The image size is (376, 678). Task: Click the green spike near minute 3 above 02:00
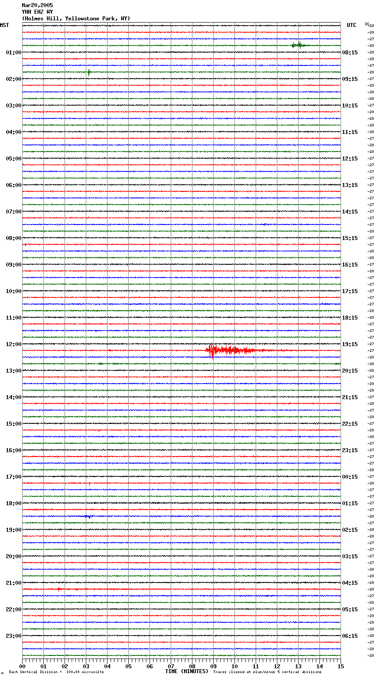pos(89,72)
